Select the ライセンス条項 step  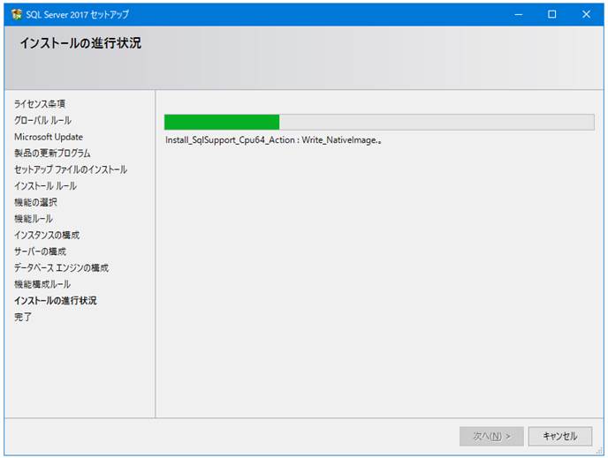pyautogui.click(x=40, y=104)
